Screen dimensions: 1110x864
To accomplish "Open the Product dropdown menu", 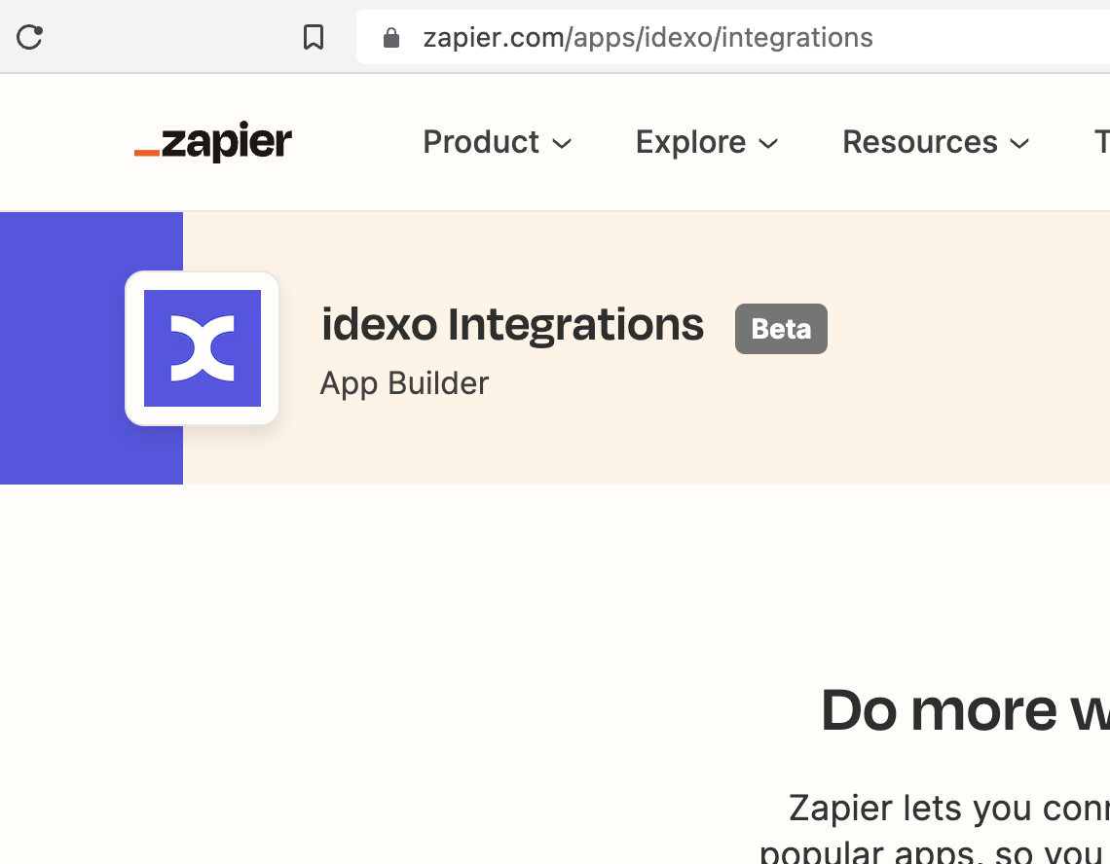I will (497, 142).
